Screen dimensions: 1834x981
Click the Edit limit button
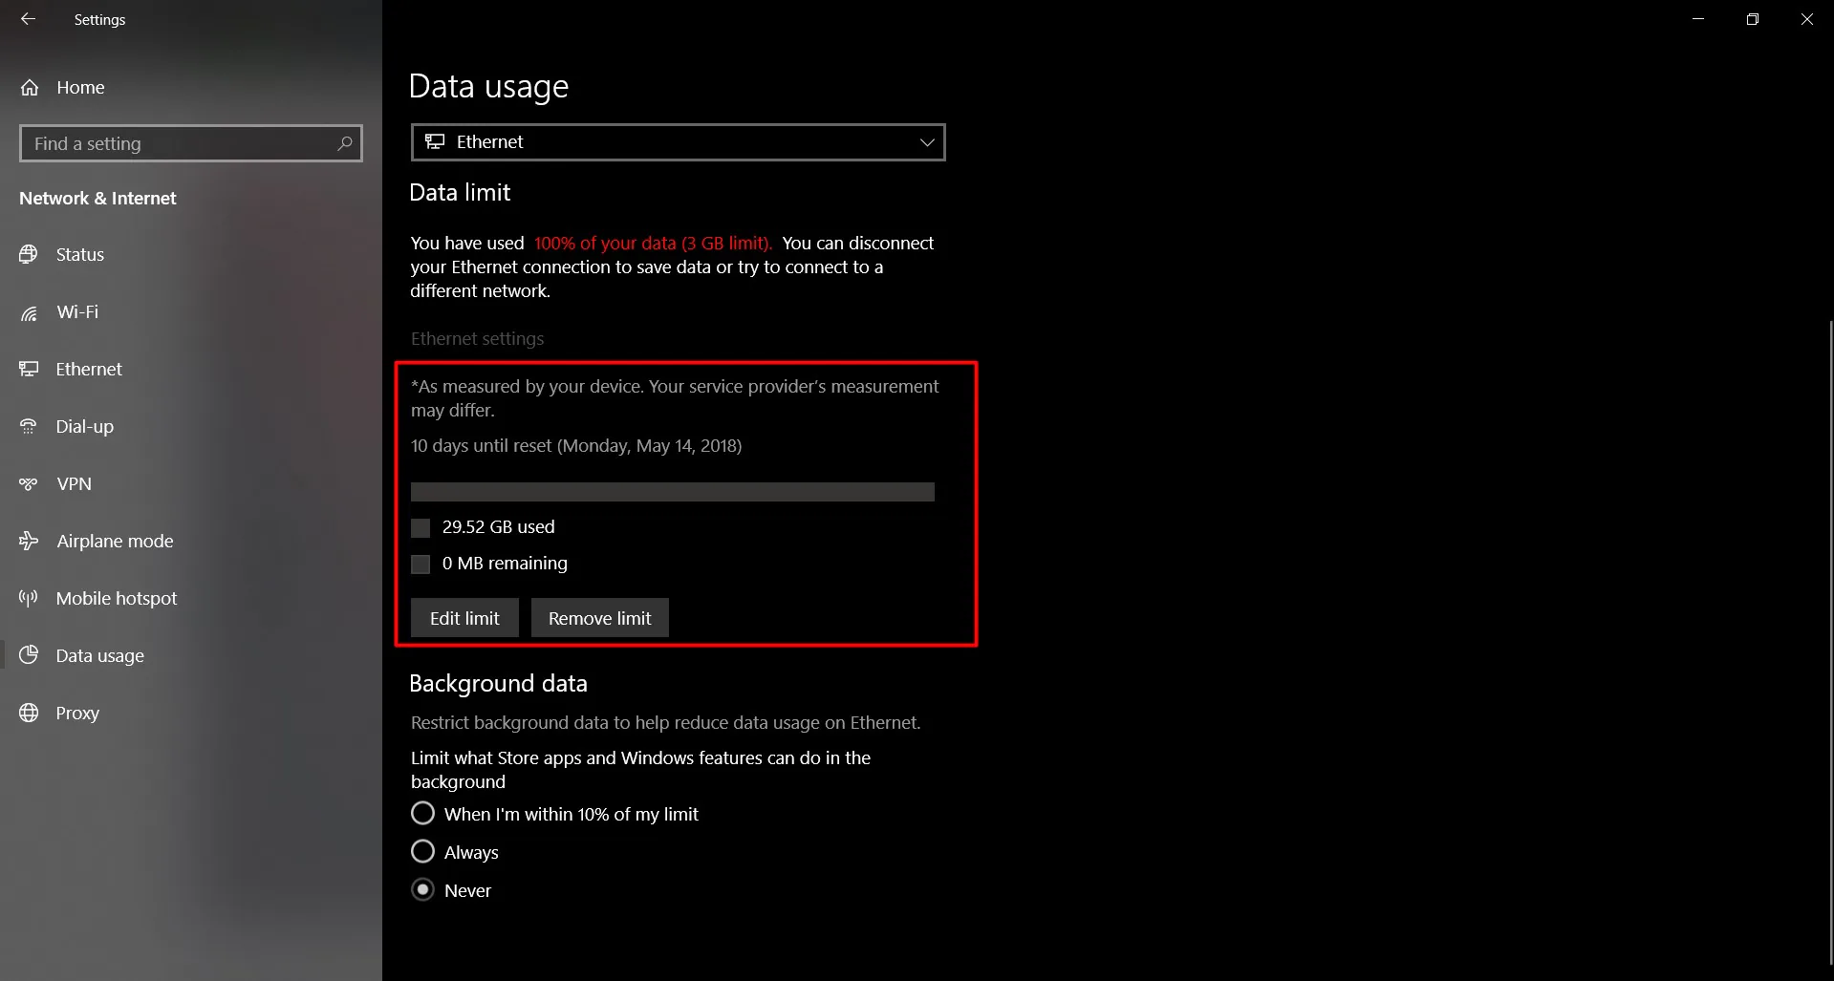[464, 618]
